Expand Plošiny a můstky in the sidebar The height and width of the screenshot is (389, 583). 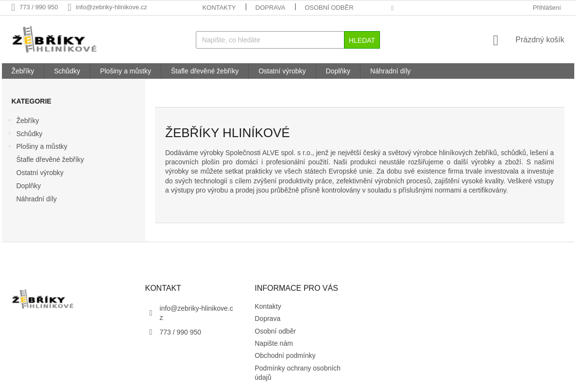10,146
